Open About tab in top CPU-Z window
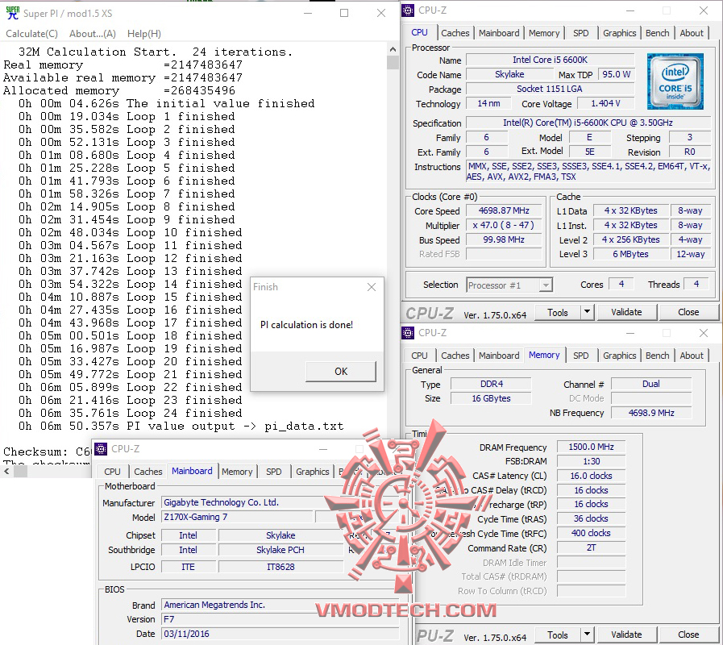 692,33
